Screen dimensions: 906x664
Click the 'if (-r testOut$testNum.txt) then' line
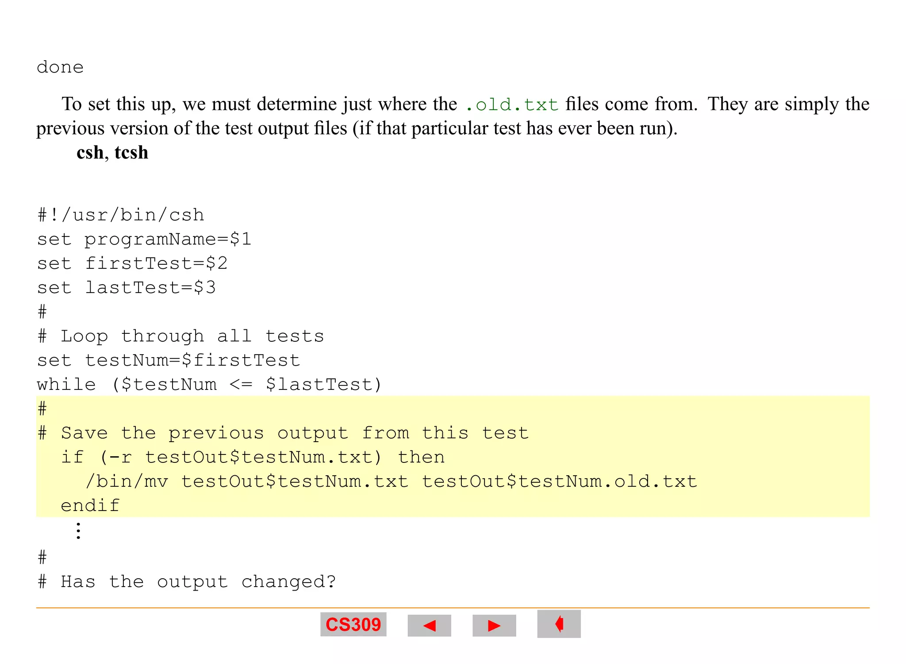point(253,458)
